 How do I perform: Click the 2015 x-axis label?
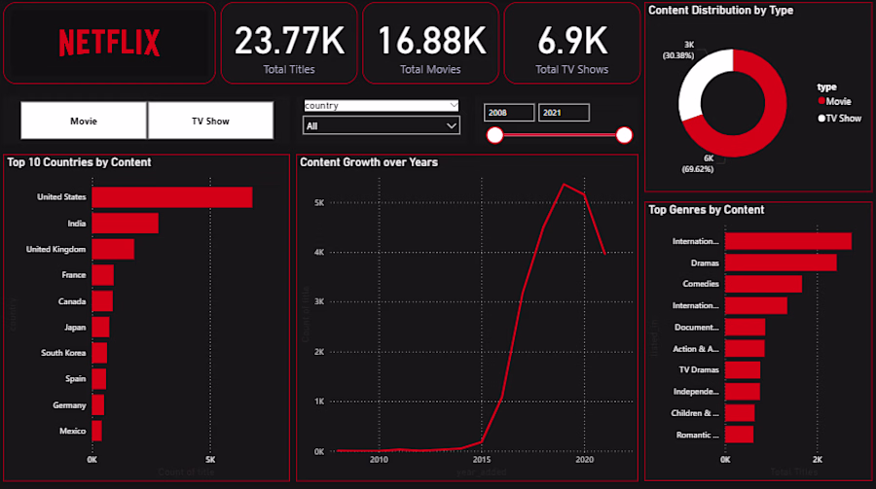point(482,460)
